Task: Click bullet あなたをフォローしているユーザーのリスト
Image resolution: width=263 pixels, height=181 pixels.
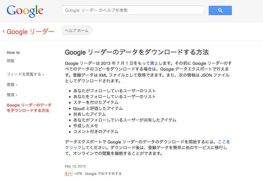Action: pyautogui.click(x=114, y=97)
